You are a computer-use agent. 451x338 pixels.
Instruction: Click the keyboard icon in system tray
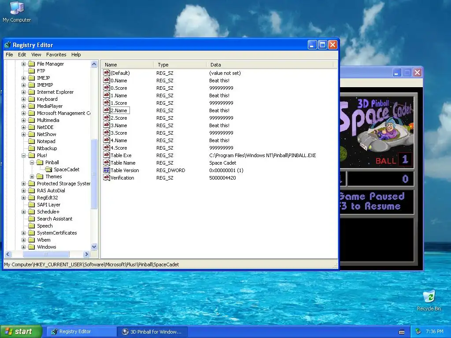click(x=402, y=332)
